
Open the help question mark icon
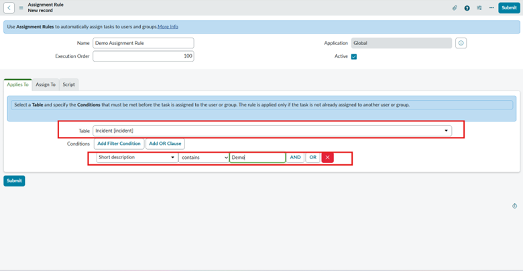pos(467,8)
